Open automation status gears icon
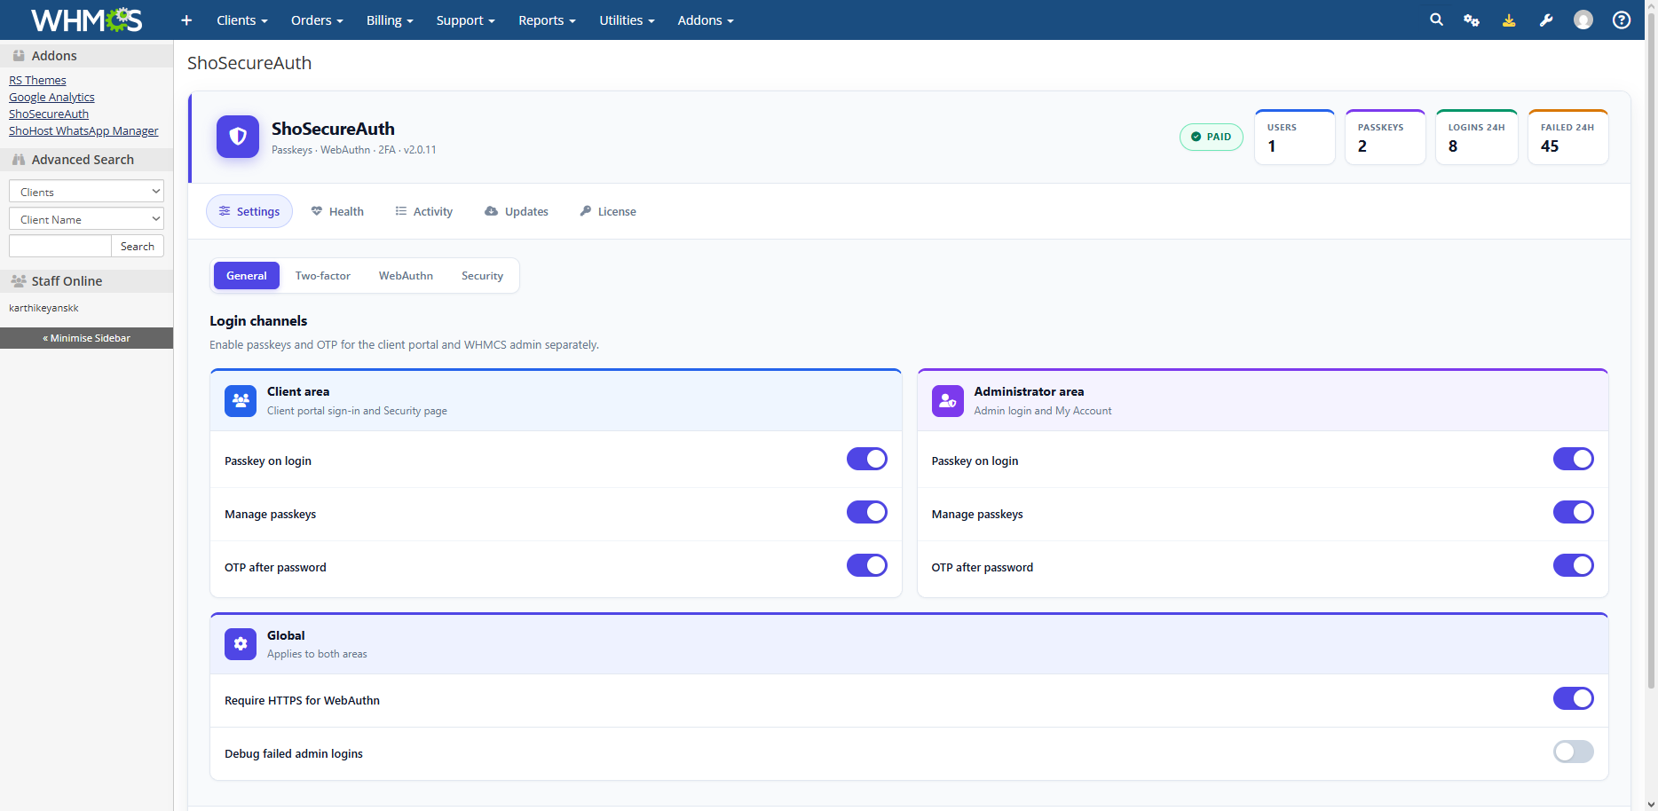Viewport: 1658px width, 811px height. tap(1472, 20)
